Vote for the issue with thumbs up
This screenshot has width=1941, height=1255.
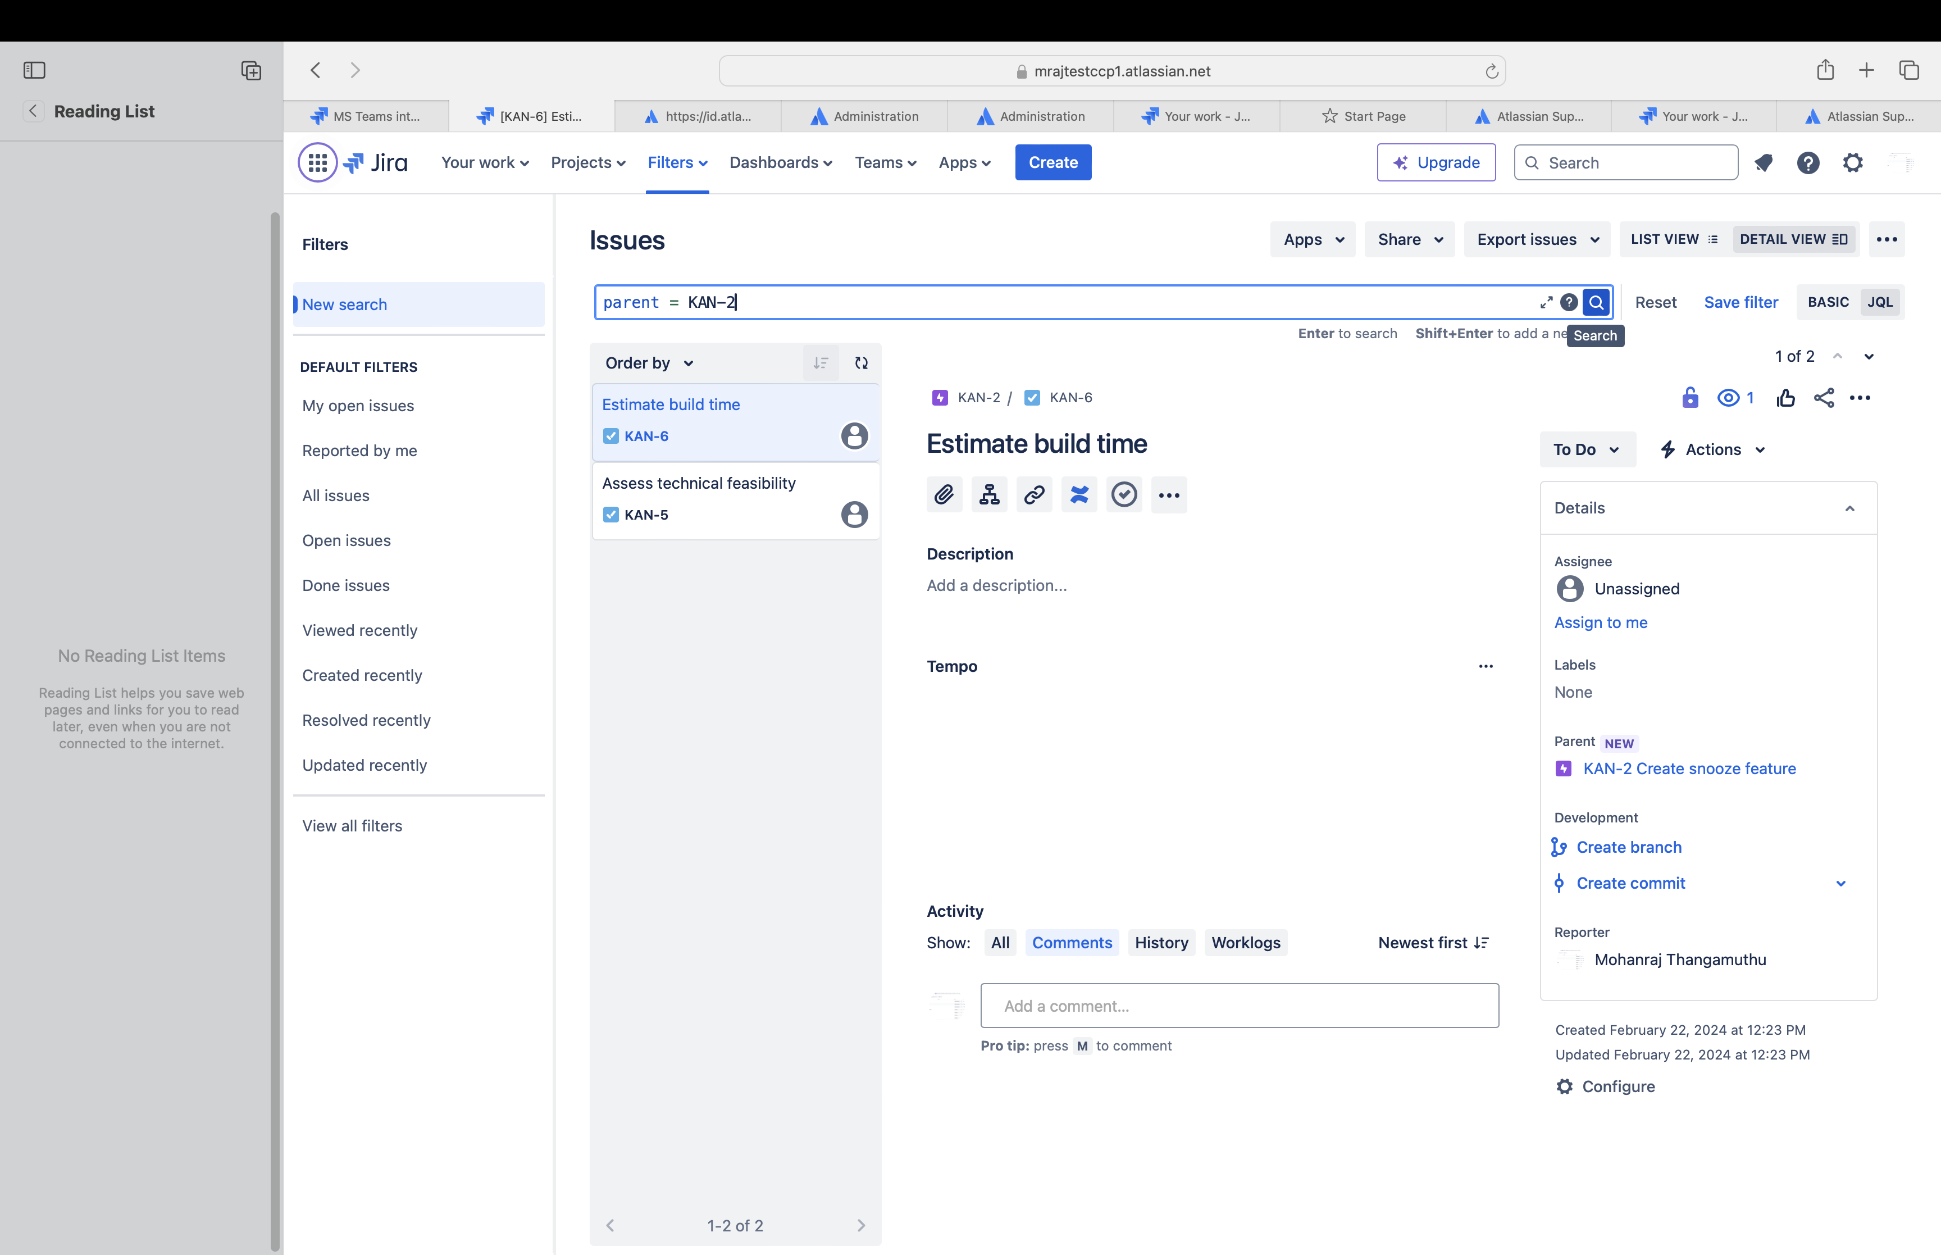[x=1785, y=398]
